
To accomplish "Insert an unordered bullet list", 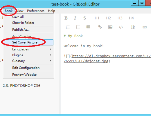I will point(68,27).
